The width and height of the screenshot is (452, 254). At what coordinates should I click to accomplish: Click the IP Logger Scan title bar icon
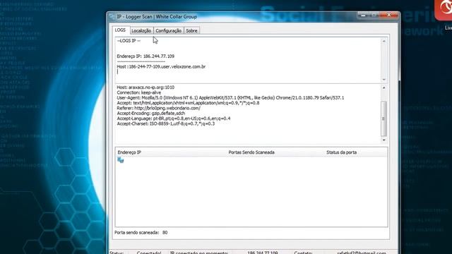(x=112, y=17)
